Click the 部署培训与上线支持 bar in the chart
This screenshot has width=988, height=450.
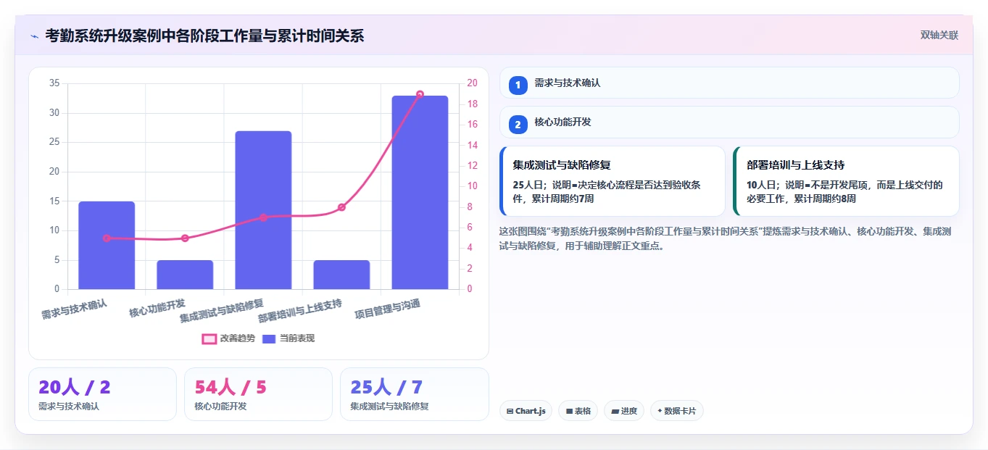coord(341,275)
